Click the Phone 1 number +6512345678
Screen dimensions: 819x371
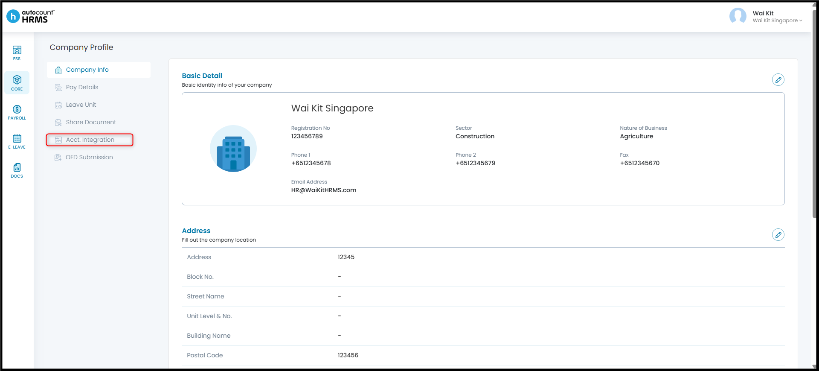coord(311,163)
